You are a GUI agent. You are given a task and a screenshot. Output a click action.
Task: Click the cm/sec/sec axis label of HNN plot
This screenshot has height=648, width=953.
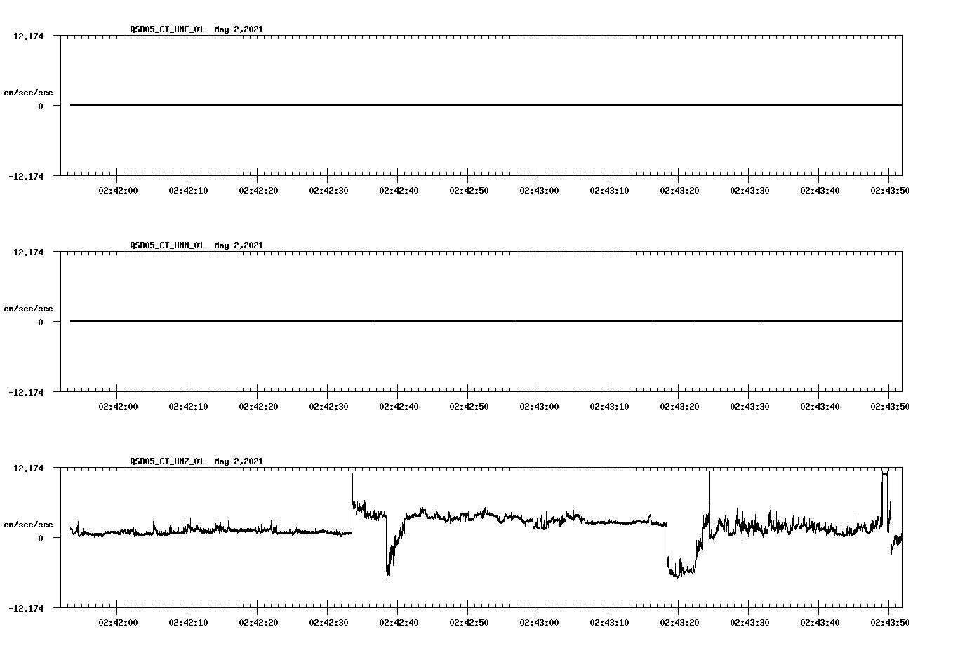(x=28, y=308)
